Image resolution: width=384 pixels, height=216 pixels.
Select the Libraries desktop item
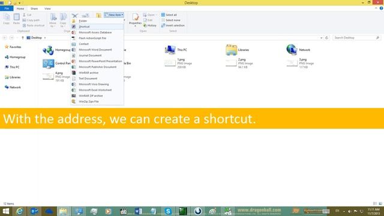click(x=238, y=50)
